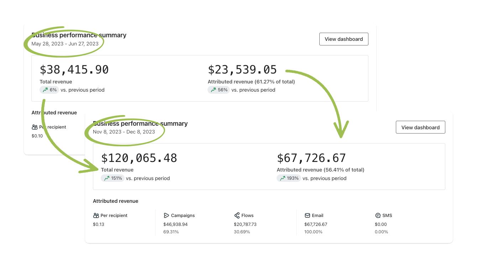
Task: Click the $120,065.48 total revenue figure
Action: tap(139, 158)
